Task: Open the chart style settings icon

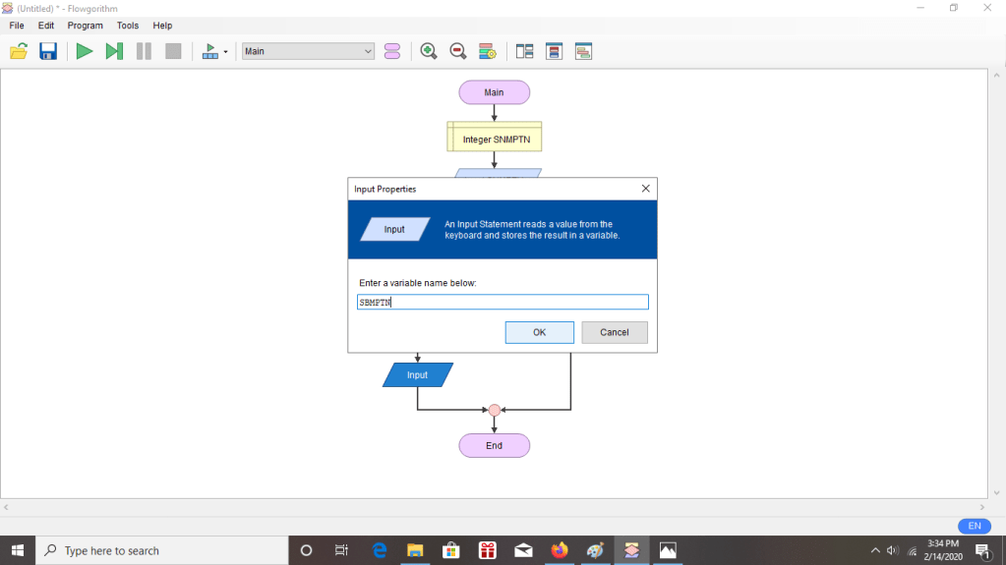Action: tap(487, 51)
